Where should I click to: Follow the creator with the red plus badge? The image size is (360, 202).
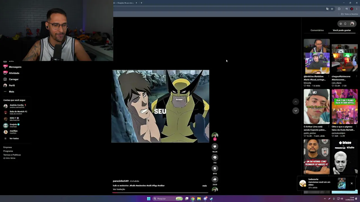tap(215, 139)
